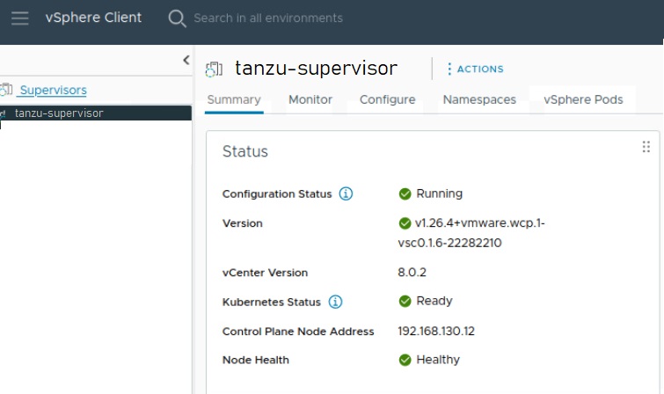This screenshot has width=664, height=394.
Task: Click the green Running status check icon
Action: point(405,193)
